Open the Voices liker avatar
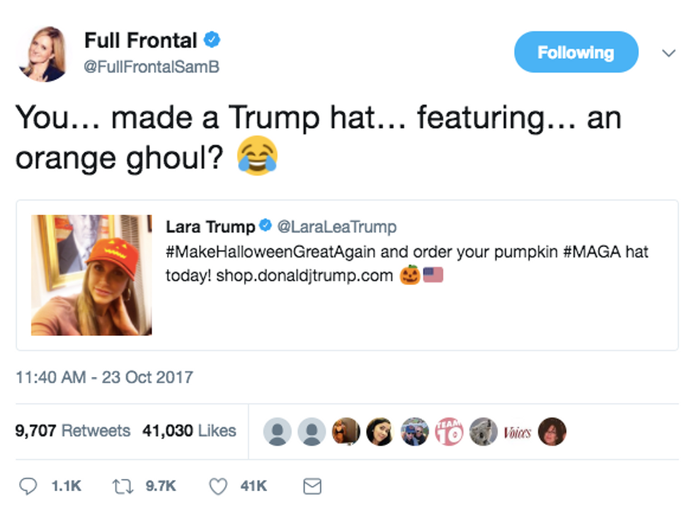 click(518, 432)
